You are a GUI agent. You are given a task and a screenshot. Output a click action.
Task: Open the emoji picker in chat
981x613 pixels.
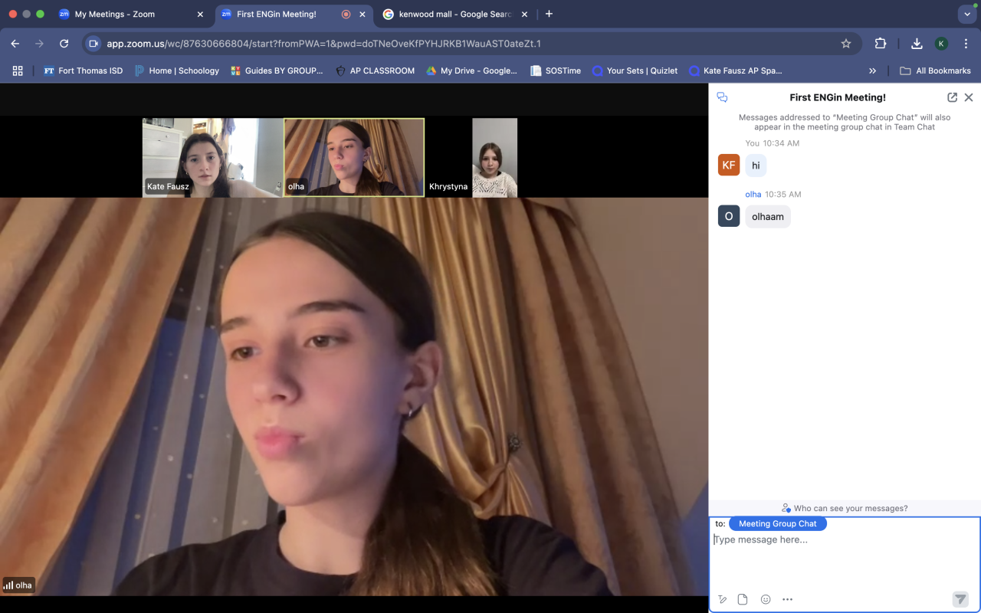(766, 599)
